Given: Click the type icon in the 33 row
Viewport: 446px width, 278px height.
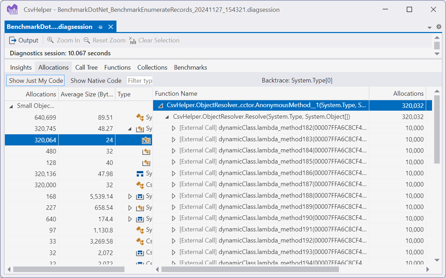Looking at the screenshot, I should [x=140, y=241].
